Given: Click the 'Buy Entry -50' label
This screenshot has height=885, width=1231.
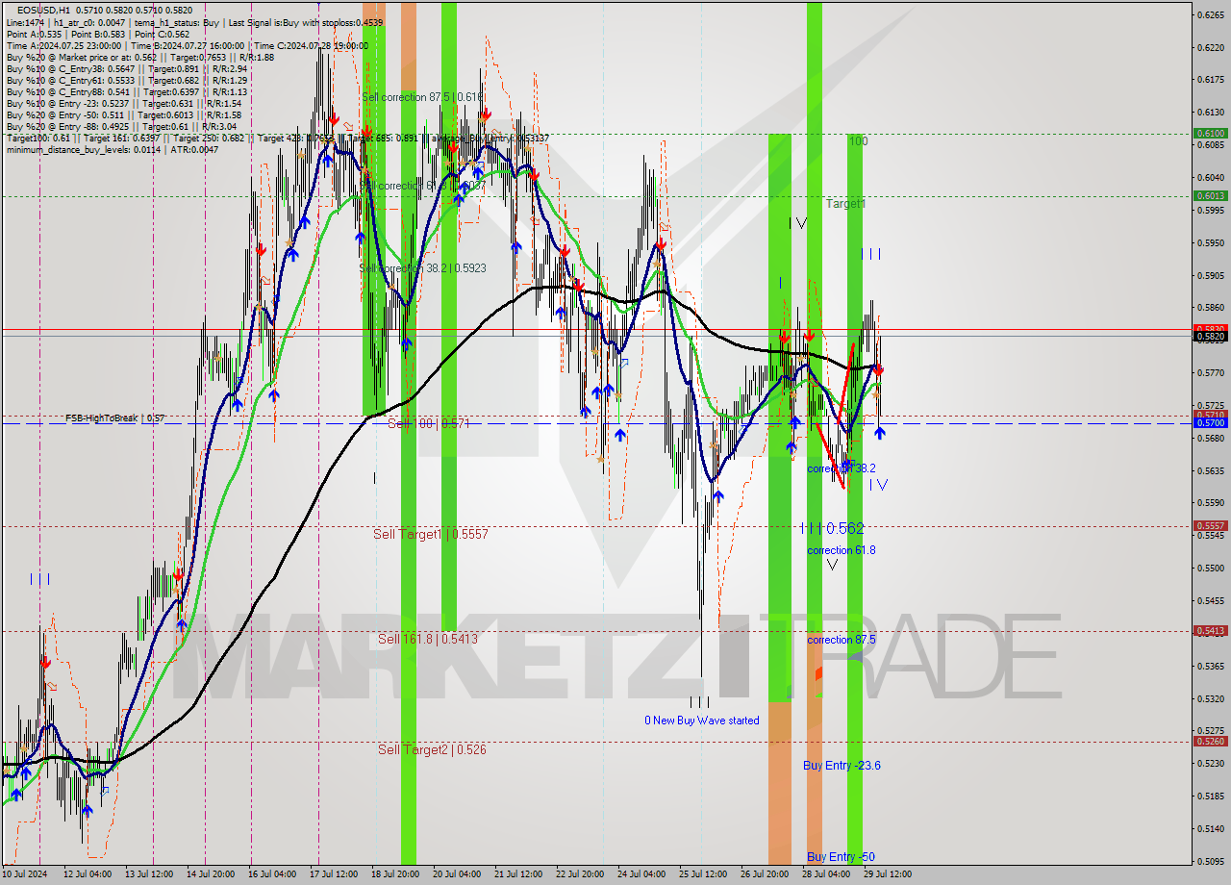Looking at the screenshot, I should click(x=841, y=857).
